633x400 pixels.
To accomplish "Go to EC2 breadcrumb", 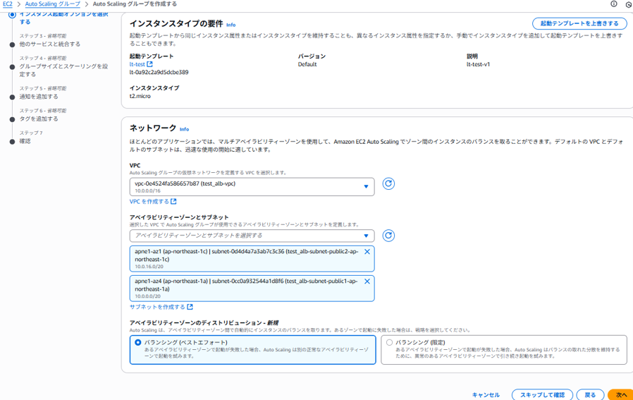I will tap(7, 4).
